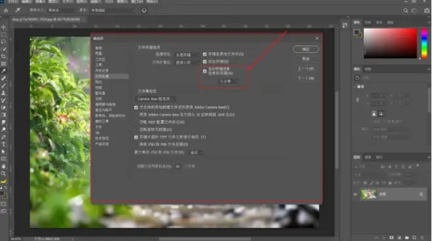Select the Zoom tool
The height and width of the screenshot is (241, 432).
click(x=3, y=173)
